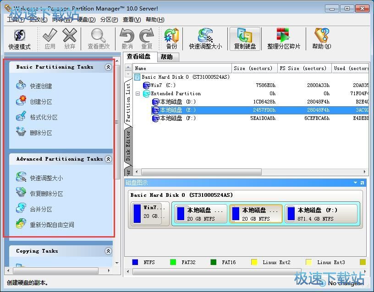Viewport: 374px width, 292px height.
Task: Select the Partition List vertical tab
Action: point(128,103)
